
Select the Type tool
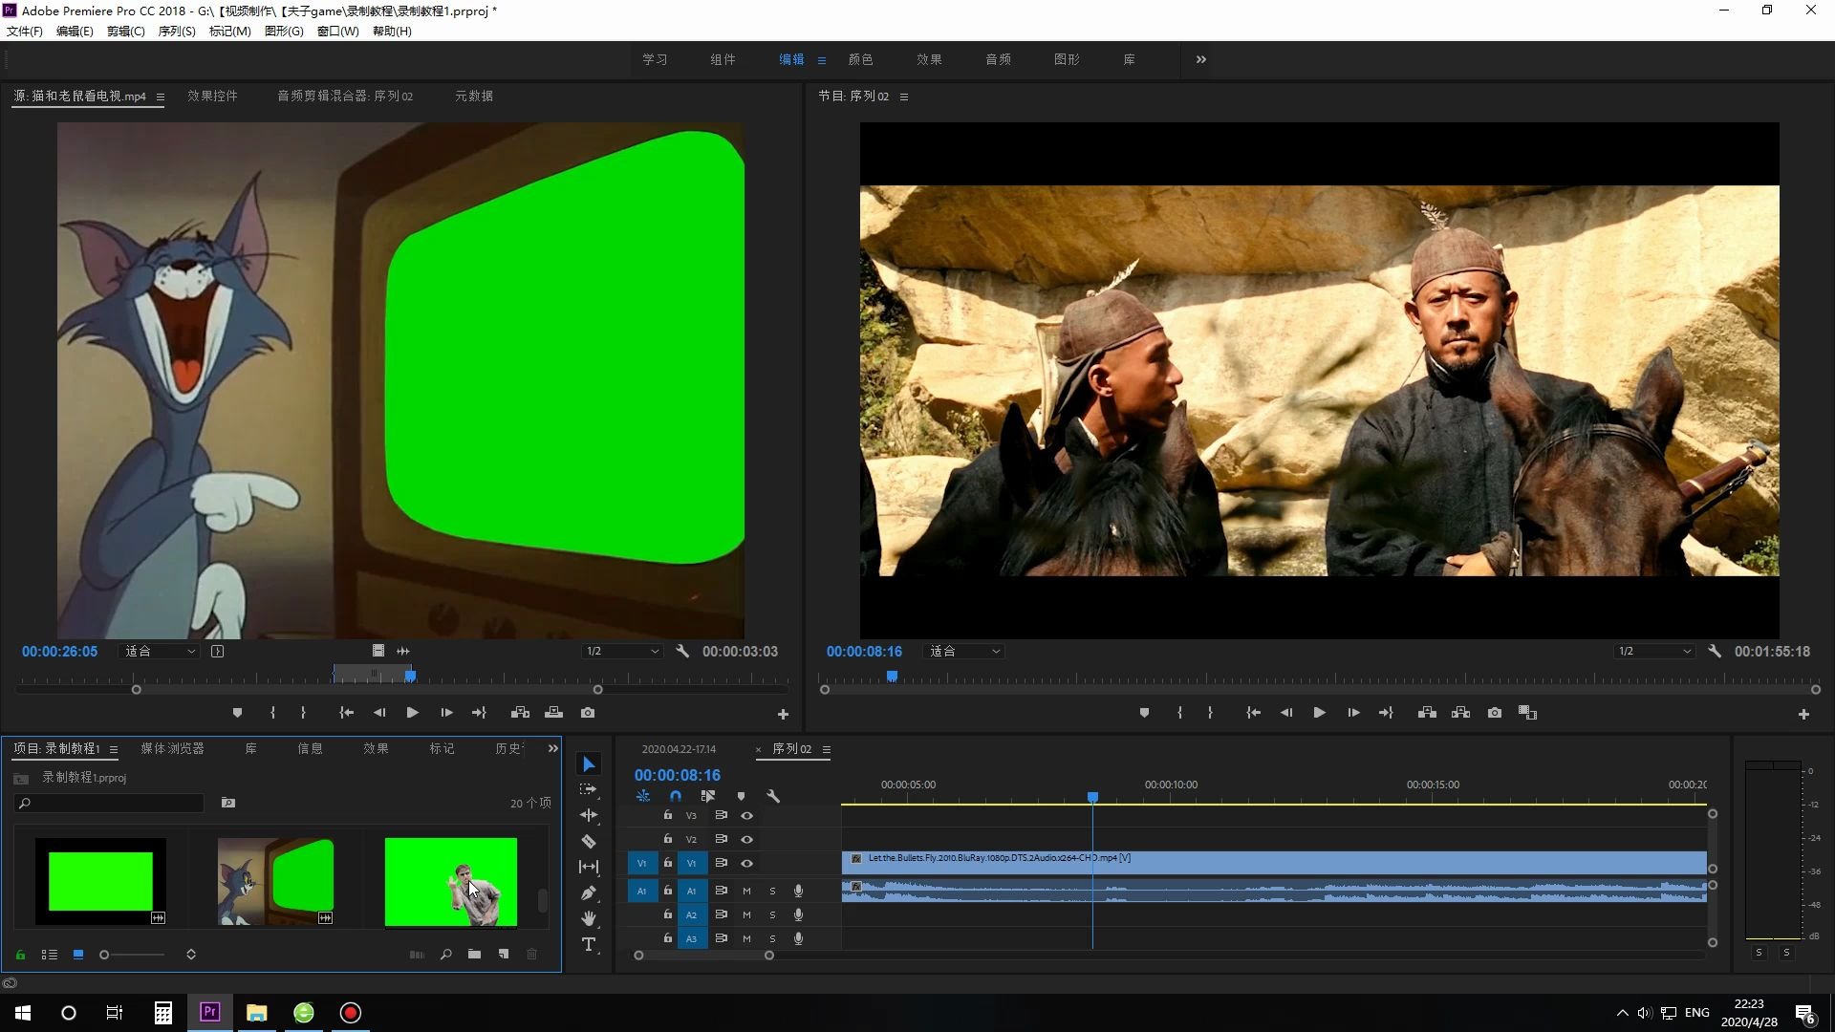(589, 945)
